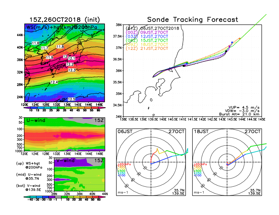Click the 12.1 height contour label
The width and height of the screenshot is (279, 215).
tap(72, 58)
